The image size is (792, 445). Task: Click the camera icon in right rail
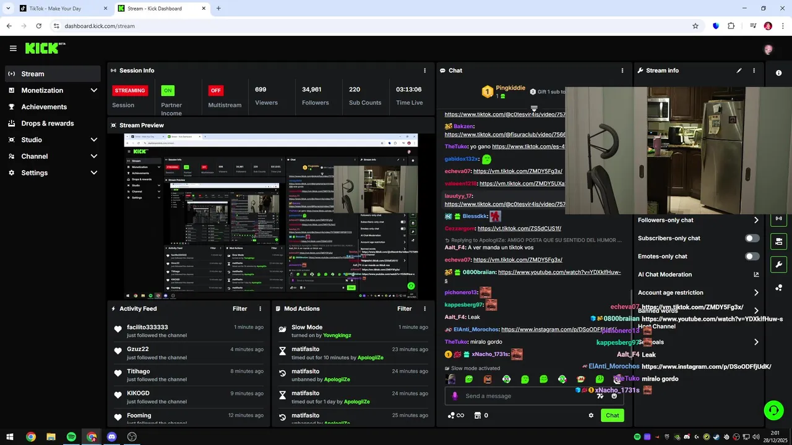778,242
